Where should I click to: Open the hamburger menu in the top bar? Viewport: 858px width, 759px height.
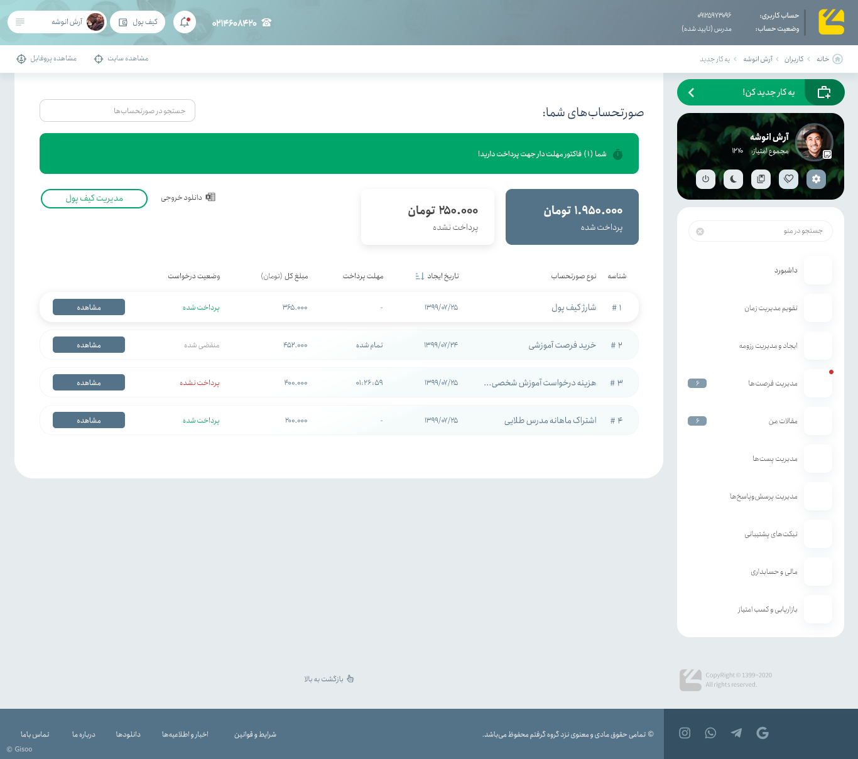pyautogui.click(x=20, y=22)
